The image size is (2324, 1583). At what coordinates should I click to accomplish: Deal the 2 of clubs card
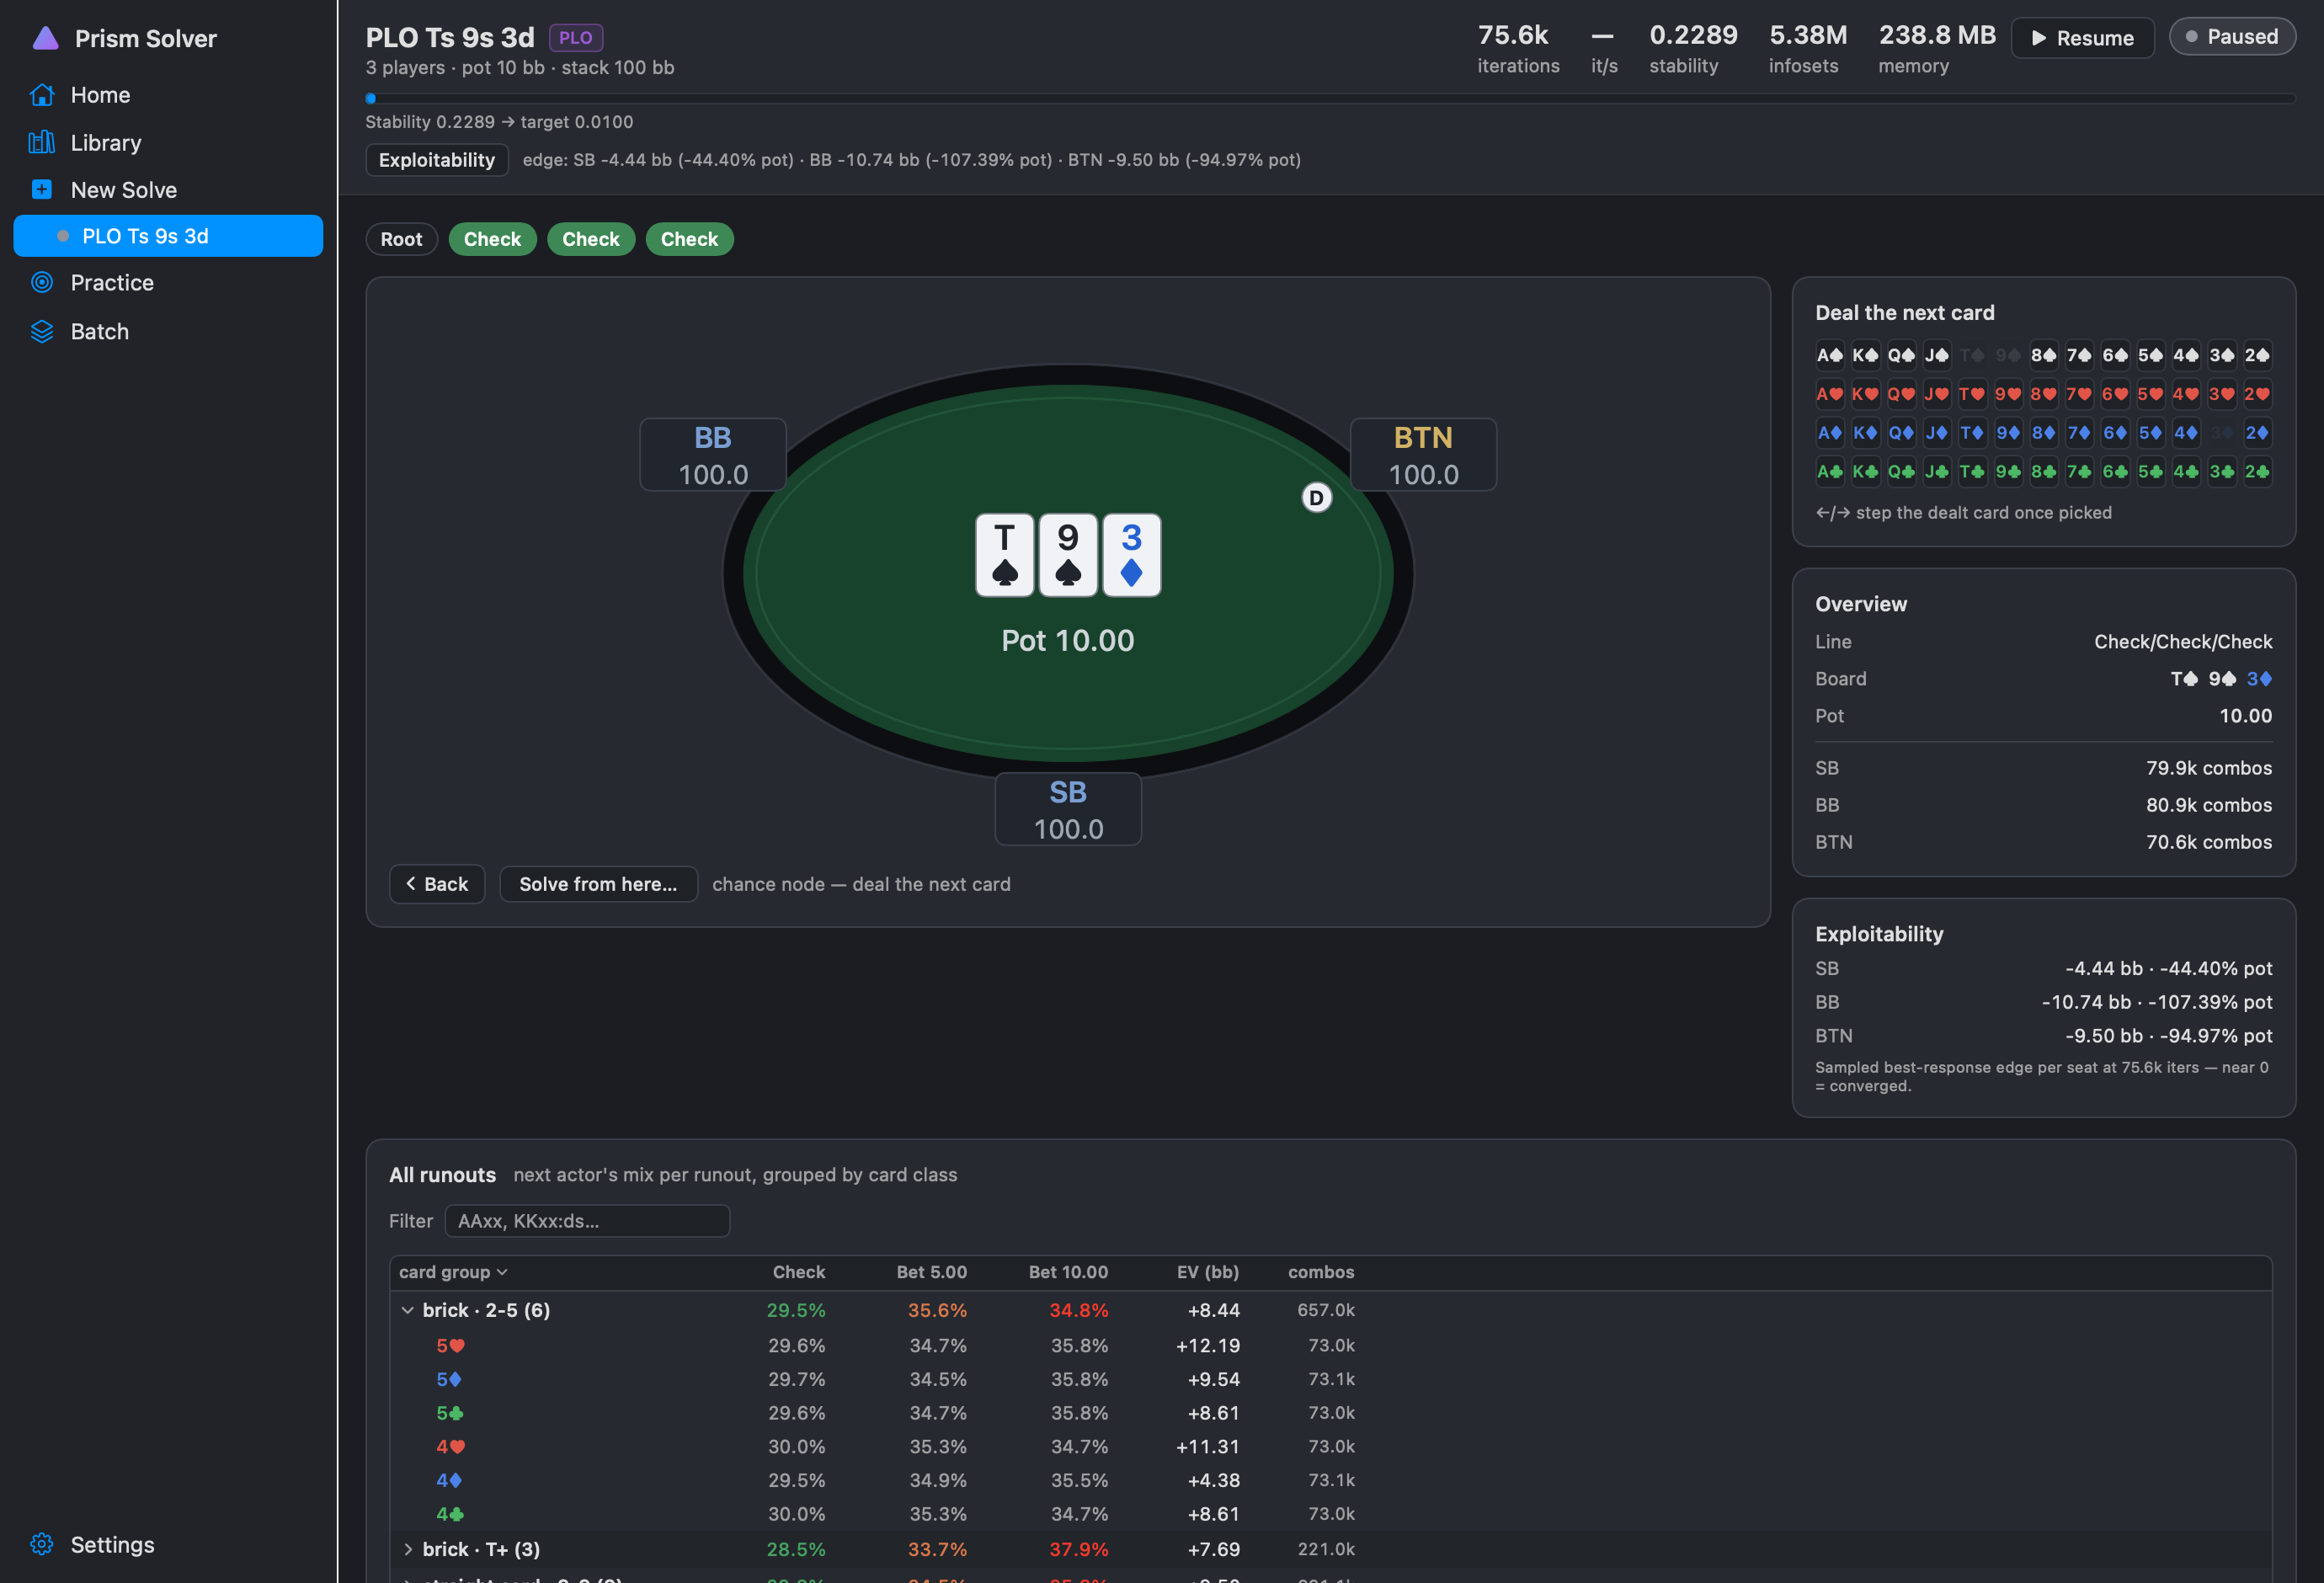2257,472
